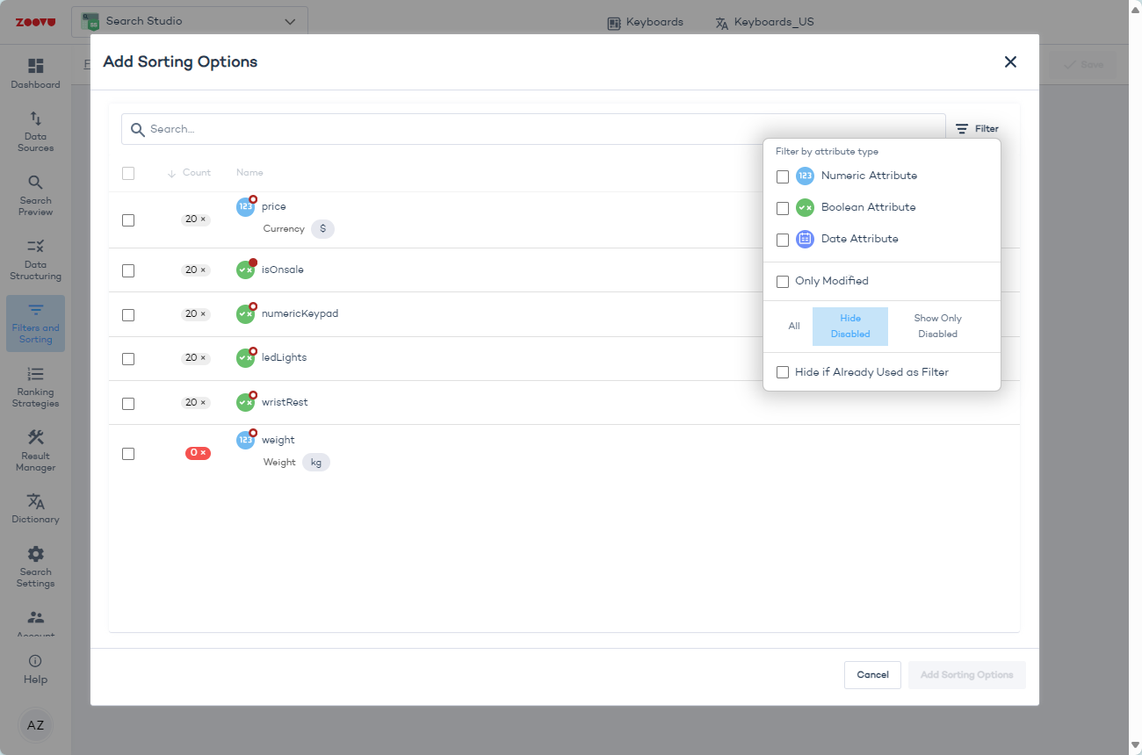Image resolution: width=1142 pixels, height=755 pixels.
Task: Check the Numeric Attribute filter checkbox
Action: coord(783,176)
